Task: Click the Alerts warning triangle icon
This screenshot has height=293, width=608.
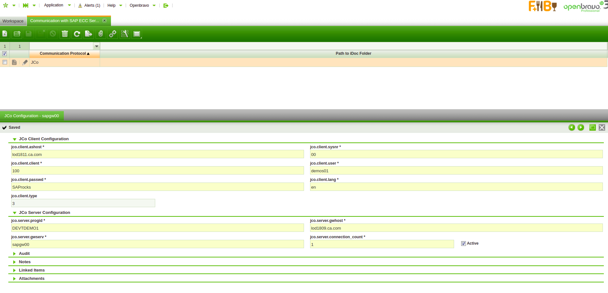Action: (80, 5)
